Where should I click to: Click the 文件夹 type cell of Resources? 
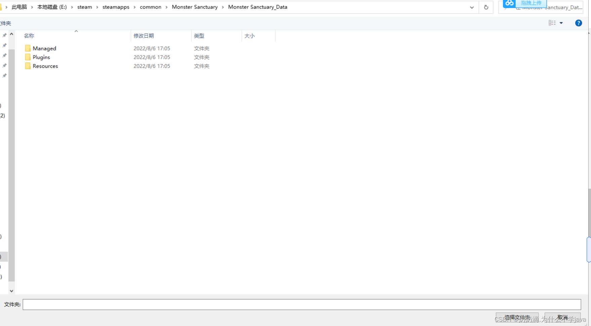(202, 66)
